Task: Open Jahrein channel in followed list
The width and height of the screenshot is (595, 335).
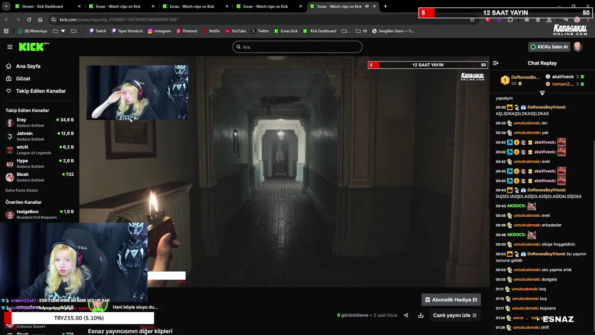Action: [40, 136]
